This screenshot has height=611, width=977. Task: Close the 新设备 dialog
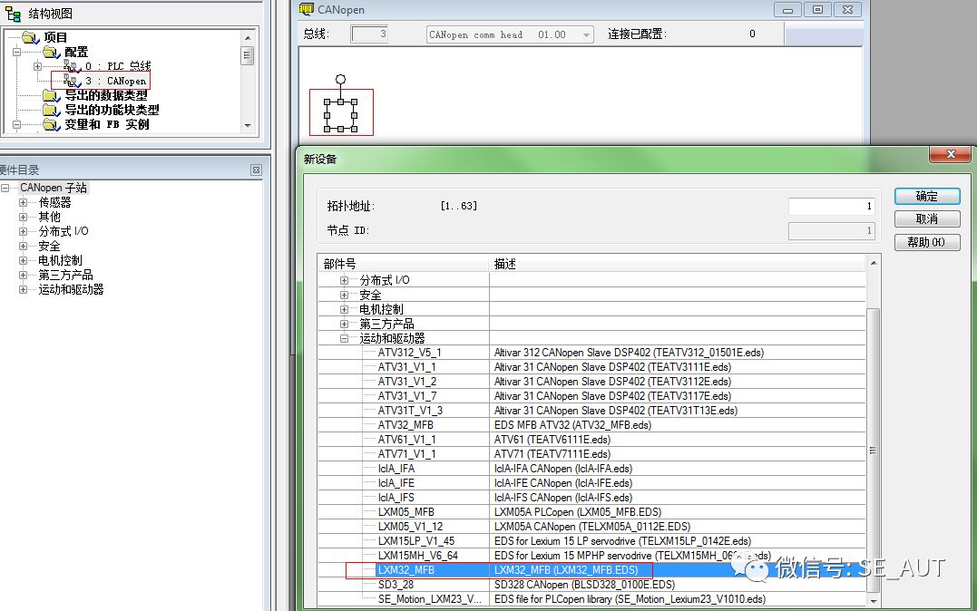click(x=950, y=154)
